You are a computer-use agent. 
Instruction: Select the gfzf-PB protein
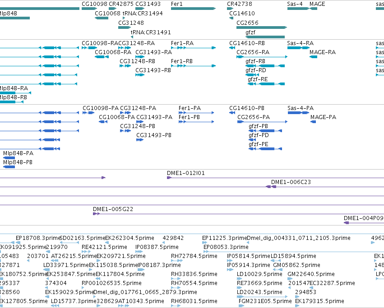coord(265,131)
